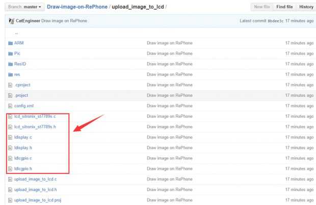Open the ldlcgpio.c file
The height and width of the screenshot is (205, 316).
pyautogui.click(x=23, y=158)
